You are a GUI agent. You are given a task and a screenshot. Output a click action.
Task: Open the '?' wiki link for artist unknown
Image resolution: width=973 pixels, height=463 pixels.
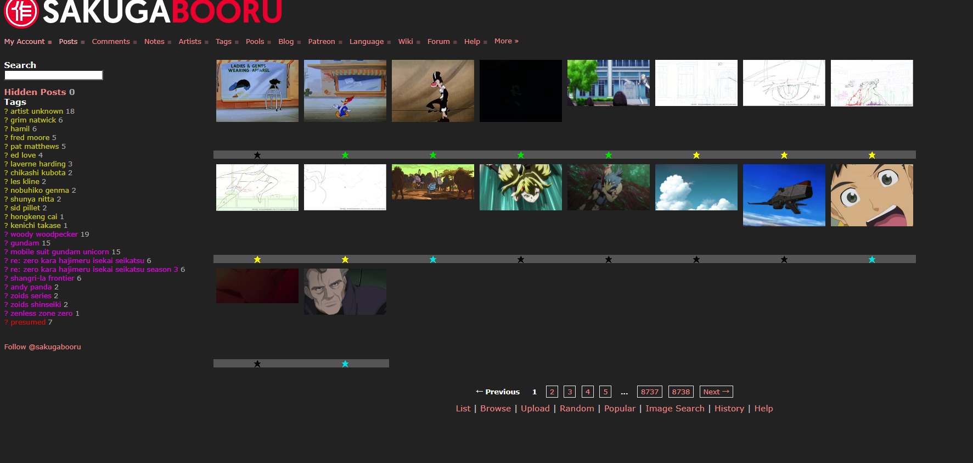(6, 111)
